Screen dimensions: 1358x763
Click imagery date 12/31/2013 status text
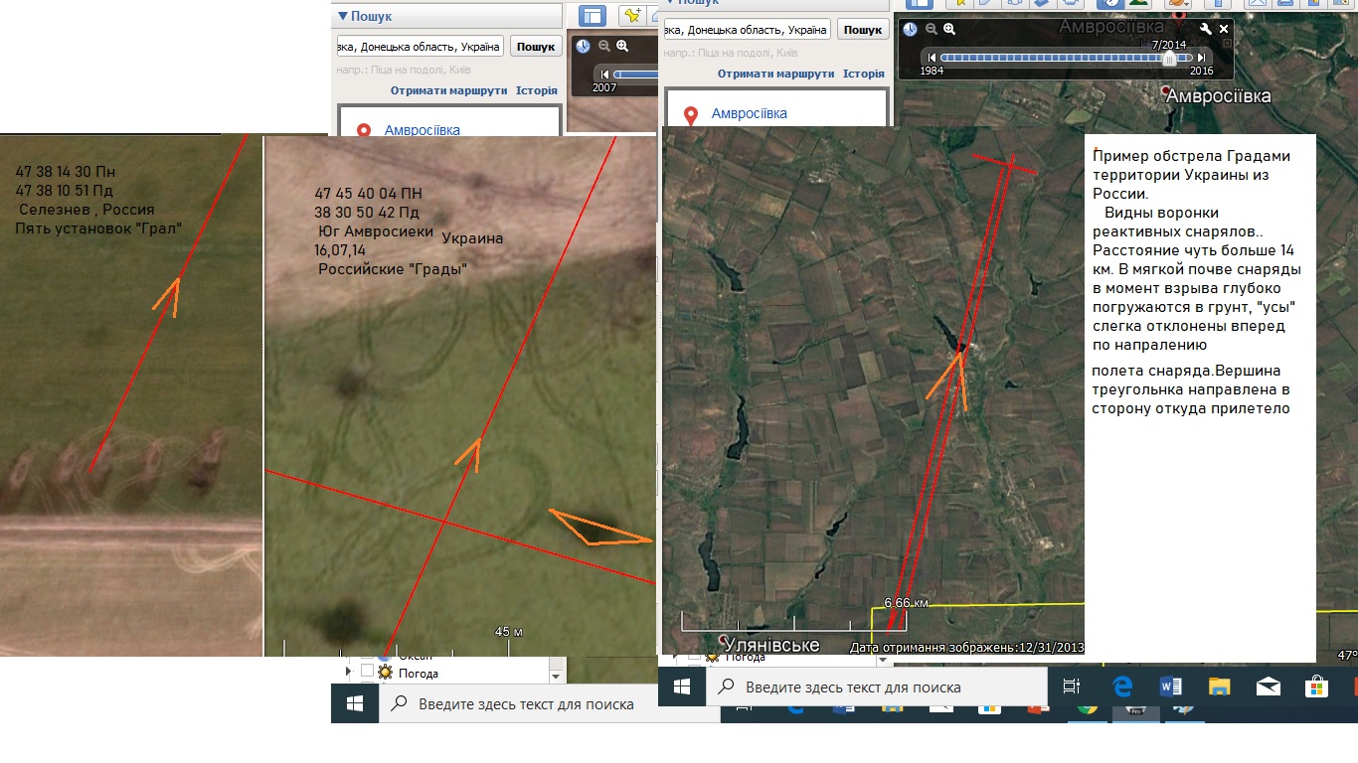(966, 648)
